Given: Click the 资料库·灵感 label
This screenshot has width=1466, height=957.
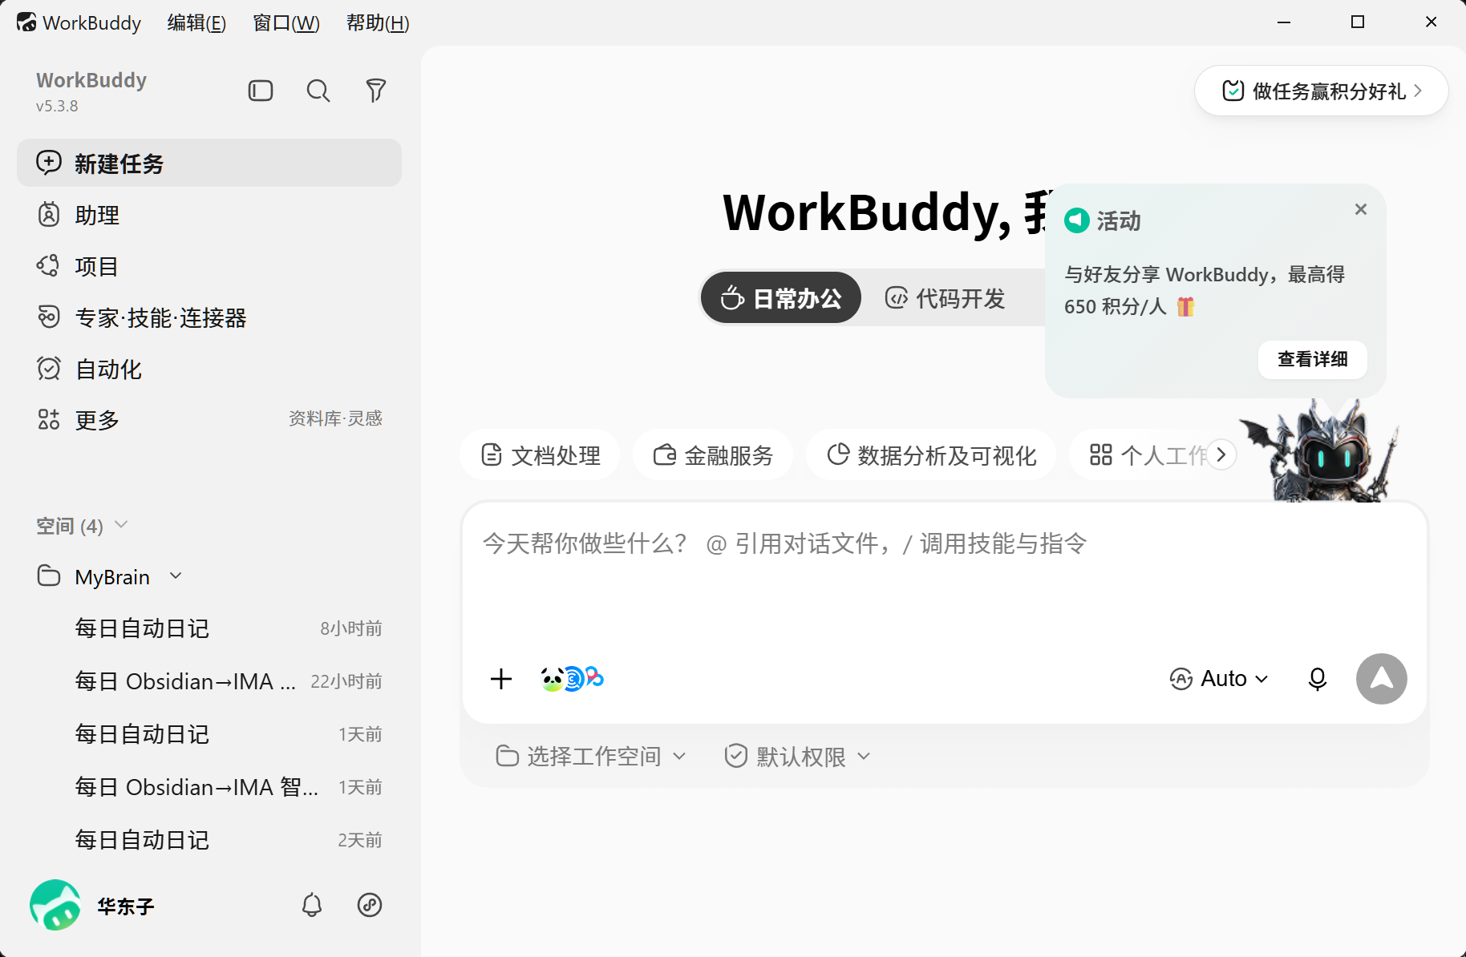Looking at the screenshot, I should pos(335,418).
